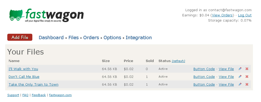Open the Dashboard menu item
Screen dimensions: 261x102
[x=51, y=38]
